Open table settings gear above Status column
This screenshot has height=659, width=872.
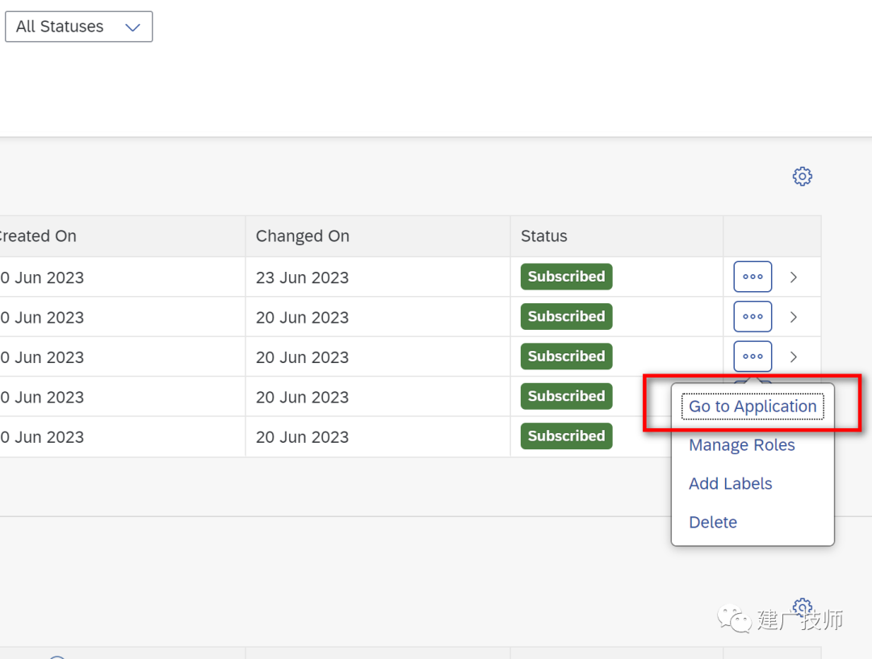802,176
